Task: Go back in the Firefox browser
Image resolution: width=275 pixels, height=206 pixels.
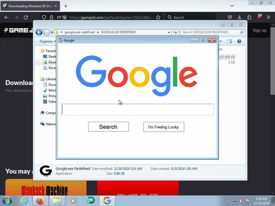Action: (6, 17)
